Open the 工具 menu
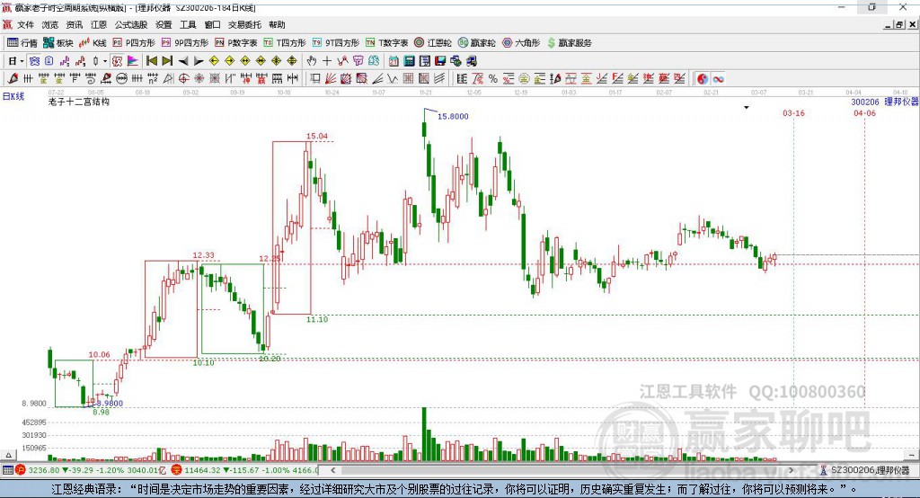Viewport: 920px width, 498px height. pyautogui.click(x=188, y=24)
